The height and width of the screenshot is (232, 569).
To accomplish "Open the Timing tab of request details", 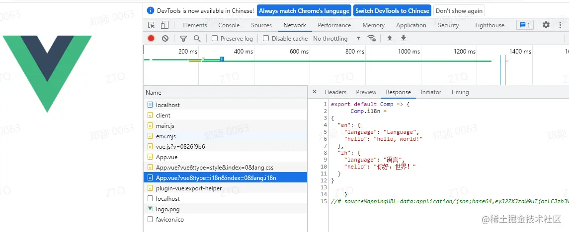I will [x=460, y=92].
